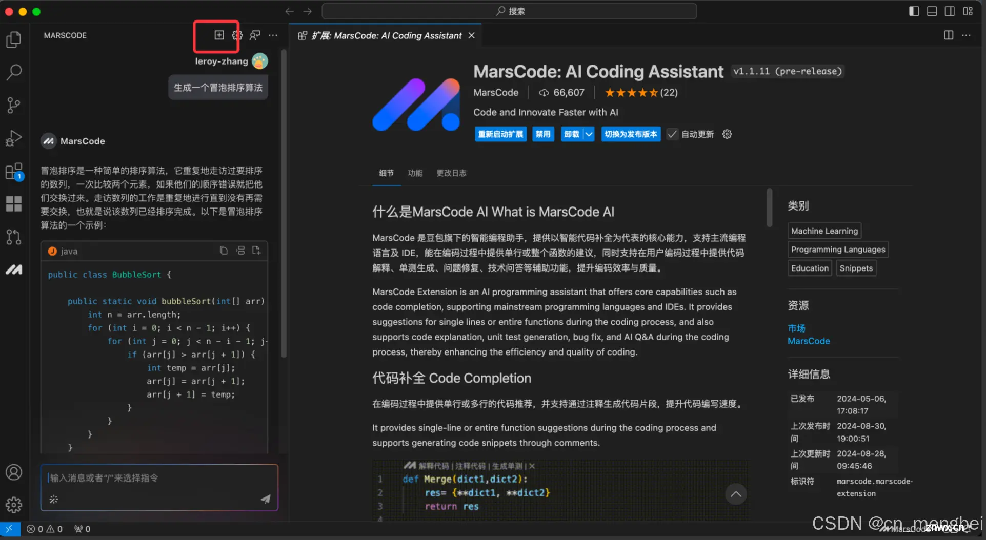Toggle the 自动更新 auto update checkbox
Viewport: 986px width, 540px height.
[x=672, y=134]
